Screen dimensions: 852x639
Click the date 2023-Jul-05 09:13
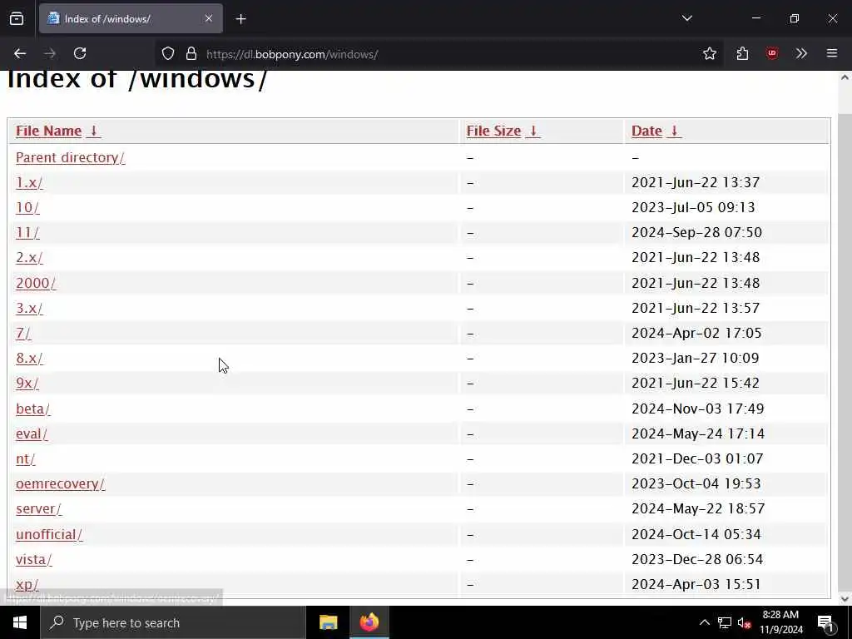point(693,207)
